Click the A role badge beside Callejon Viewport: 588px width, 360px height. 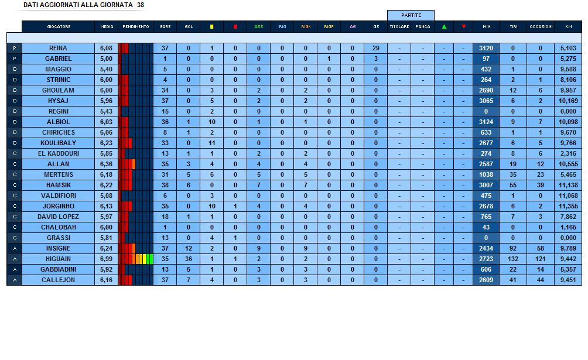pyautogui.click(x=14, y=280)
